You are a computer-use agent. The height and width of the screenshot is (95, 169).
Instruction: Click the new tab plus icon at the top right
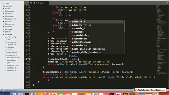click(165, 3)
